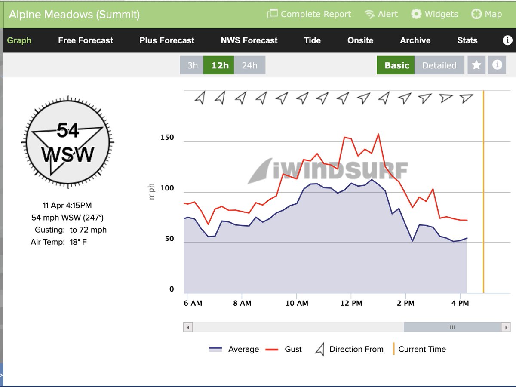Screen dimensions: 516x387
Task: Click the mph axis title
Action: pos(151,192)
